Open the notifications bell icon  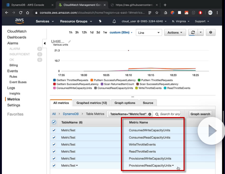point(114,21)
